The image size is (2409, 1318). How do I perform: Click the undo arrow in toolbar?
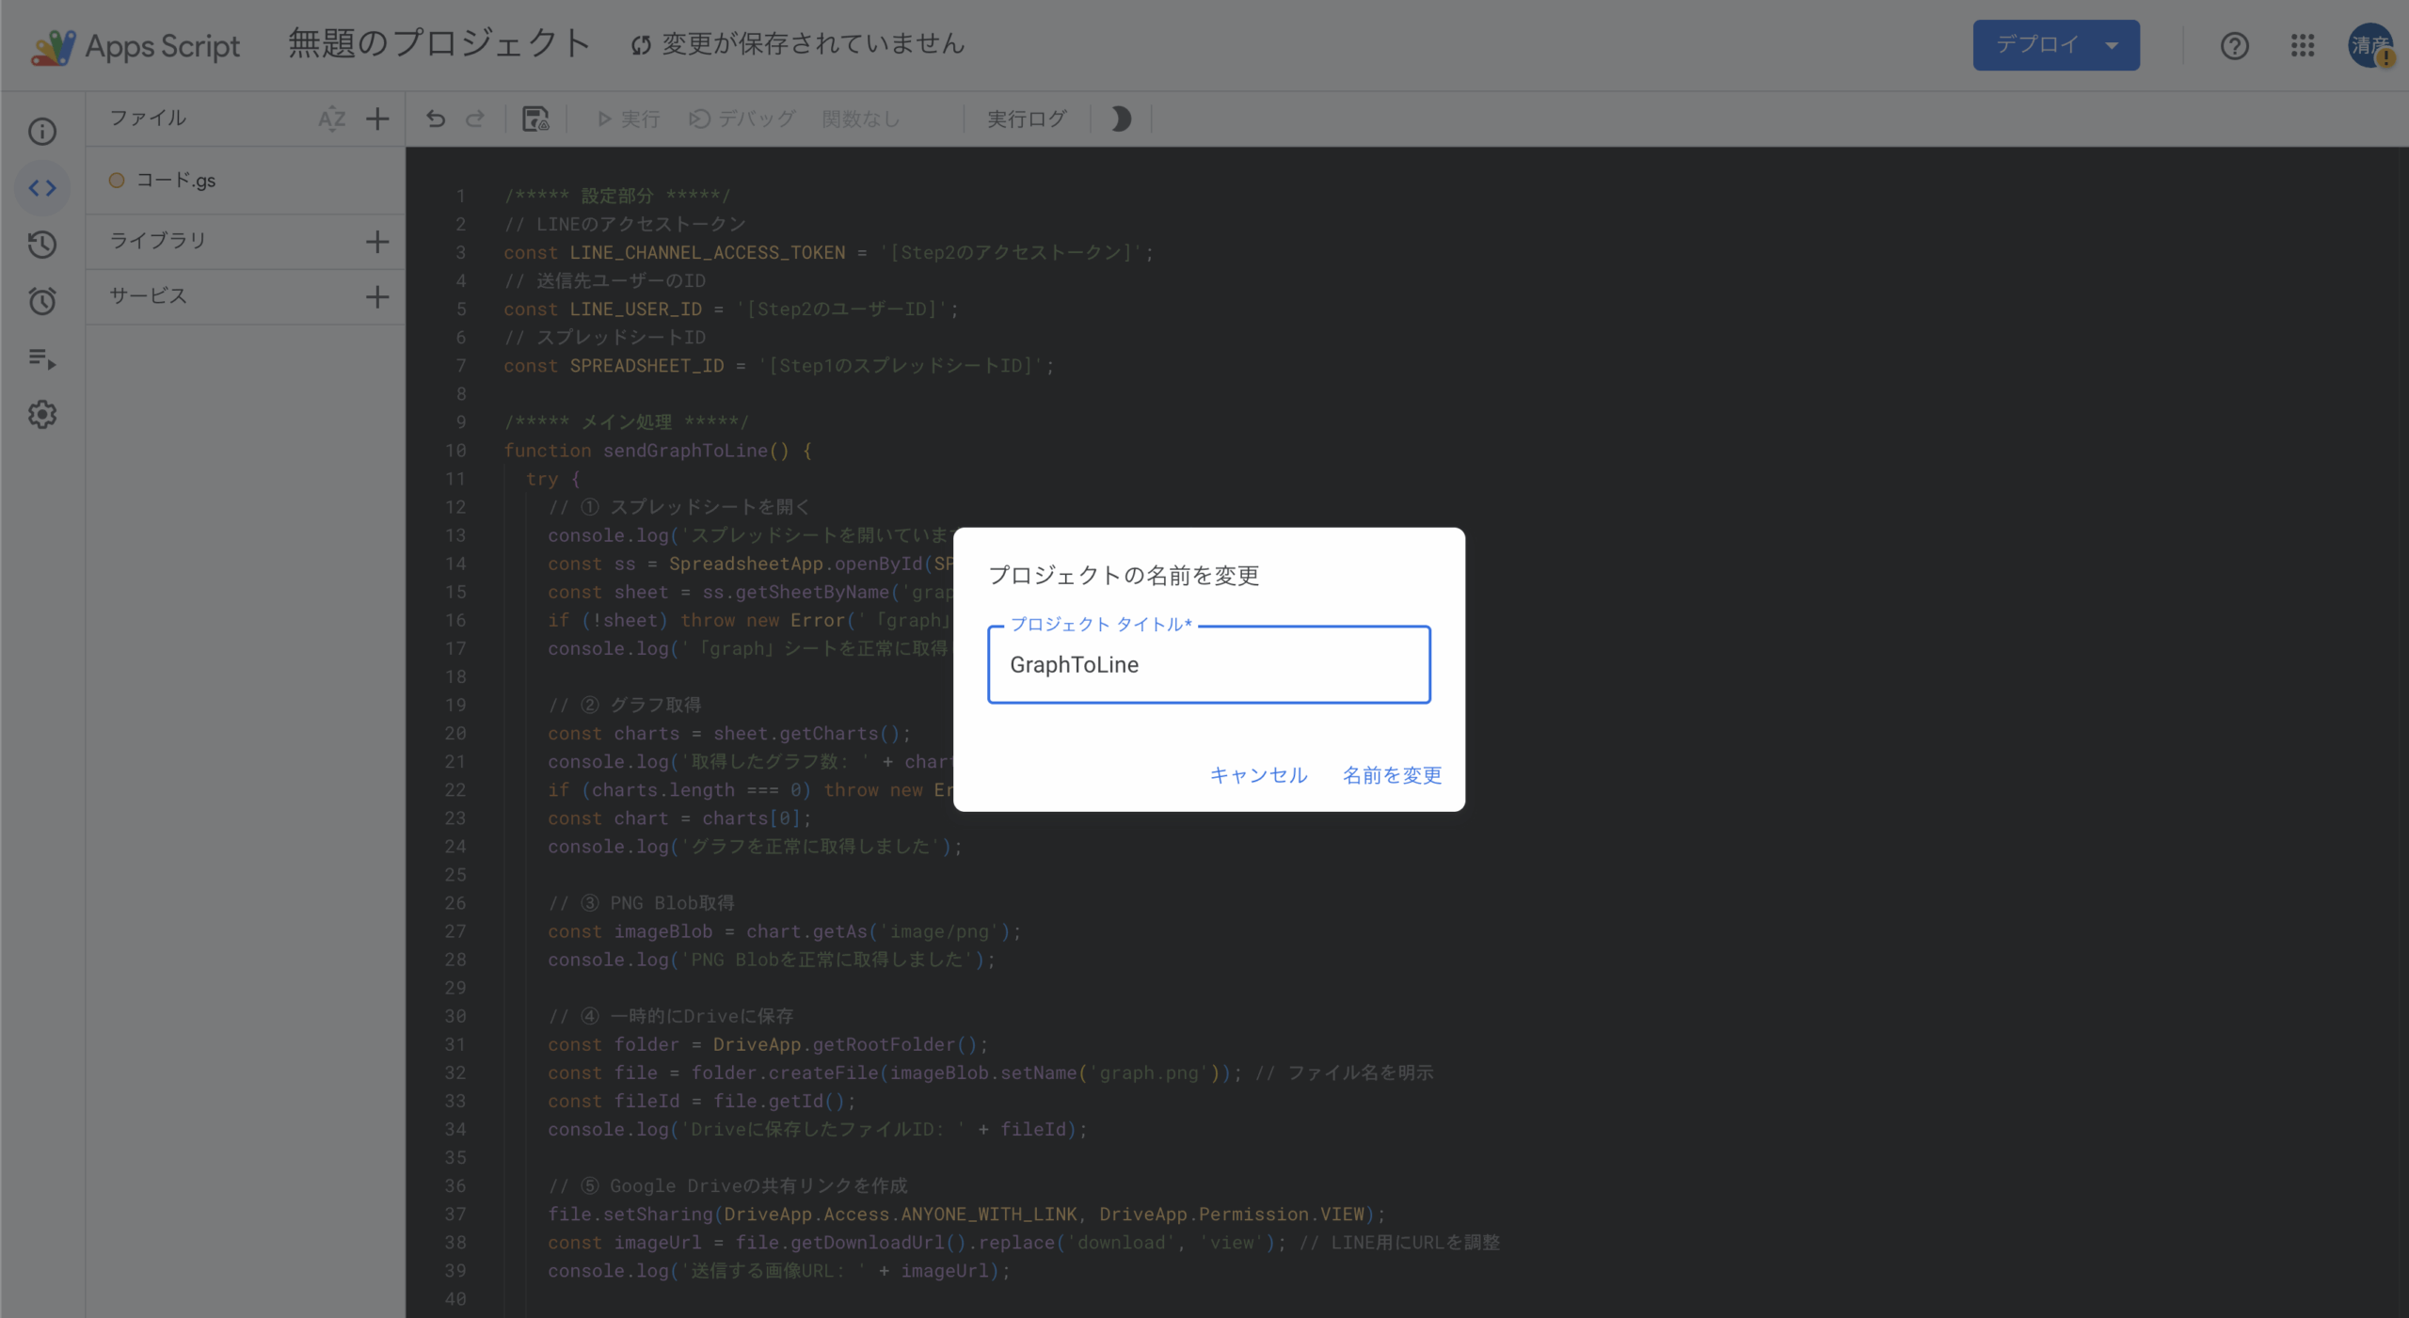pyautogui.click(x=436, y=119)
